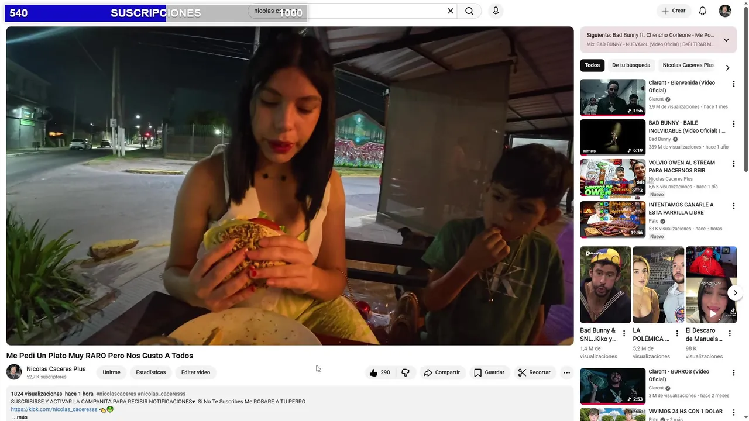Viewport: 749px width, 421px height.
Task: Start voice search with the microphone icon
Action: [x=496, y=11]
